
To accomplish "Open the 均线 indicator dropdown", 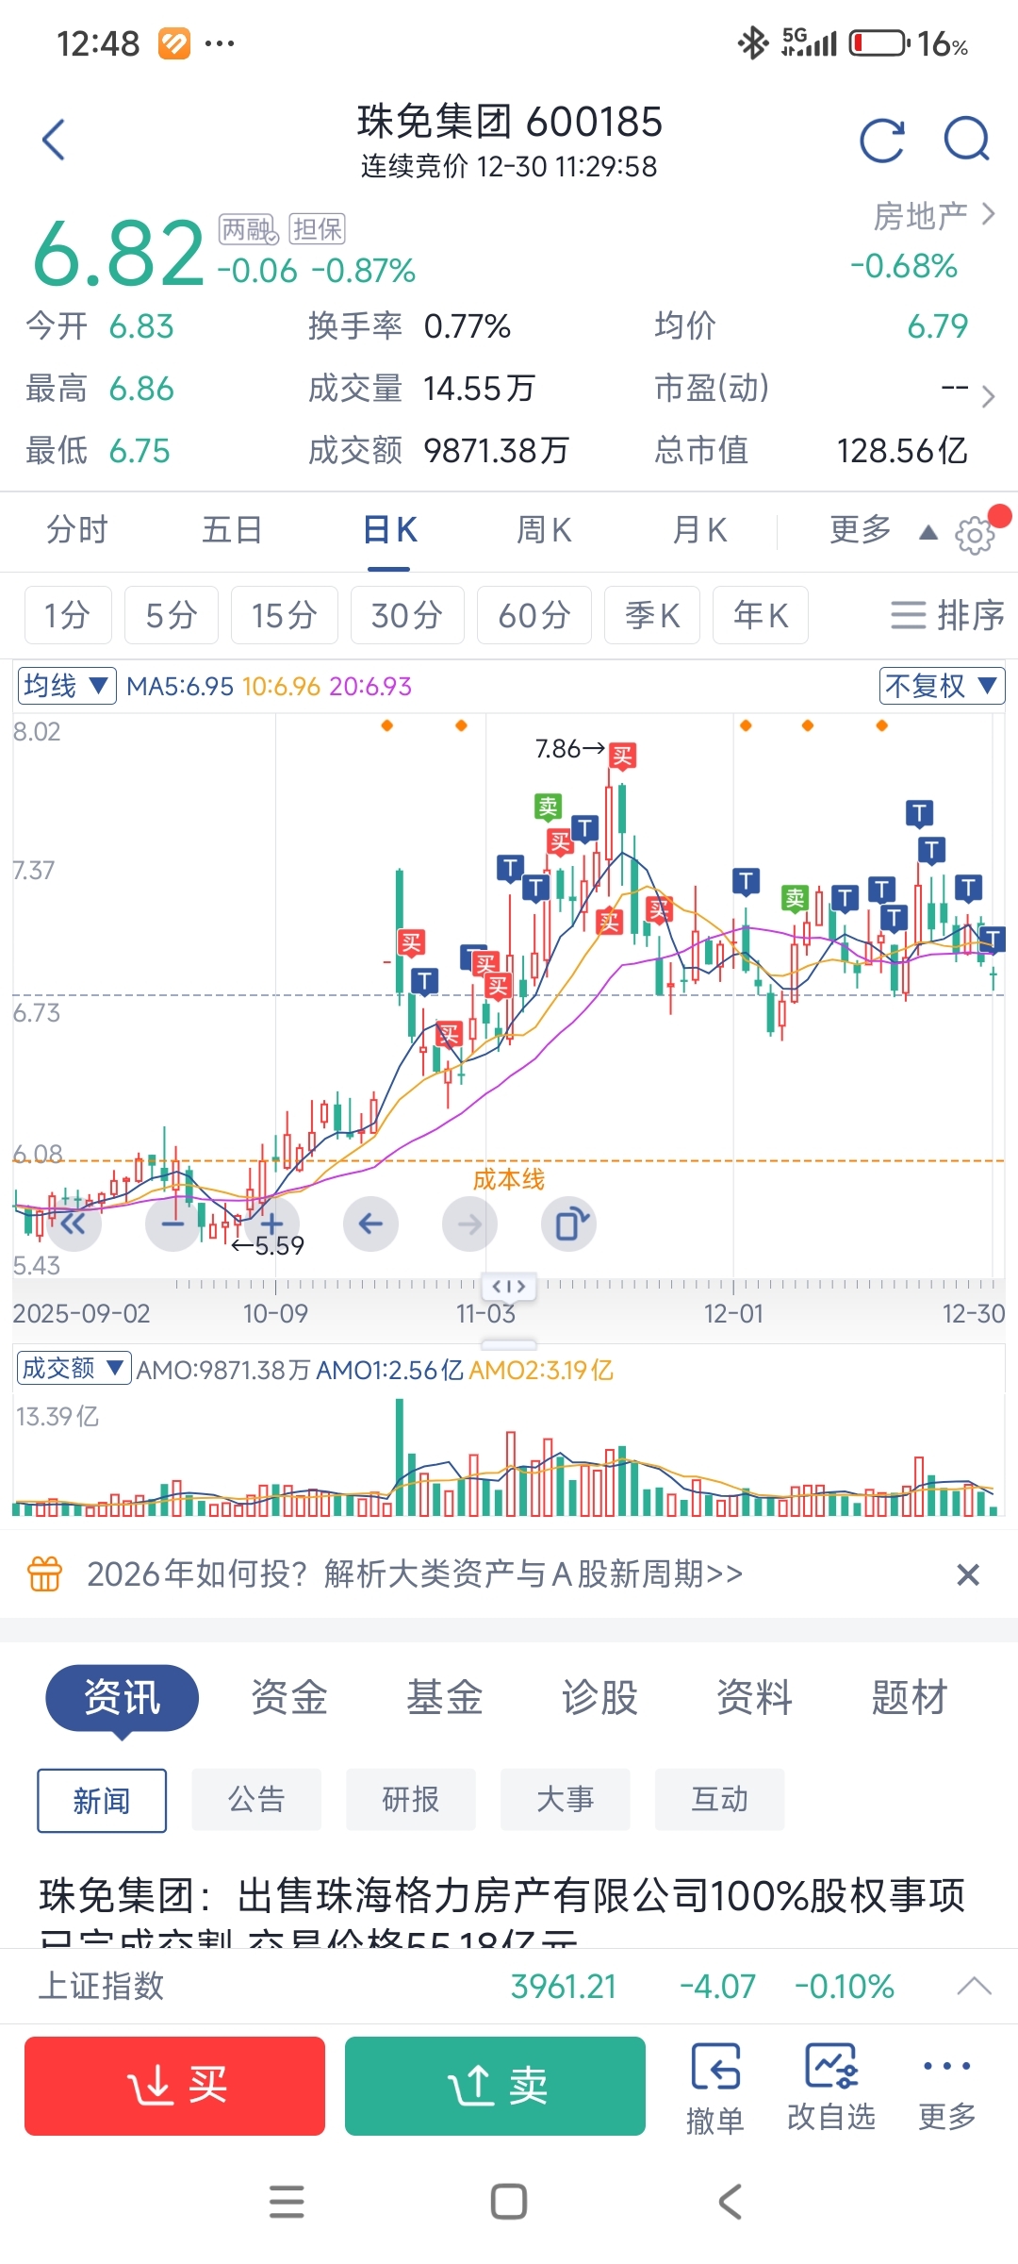I will pos(67,686).
